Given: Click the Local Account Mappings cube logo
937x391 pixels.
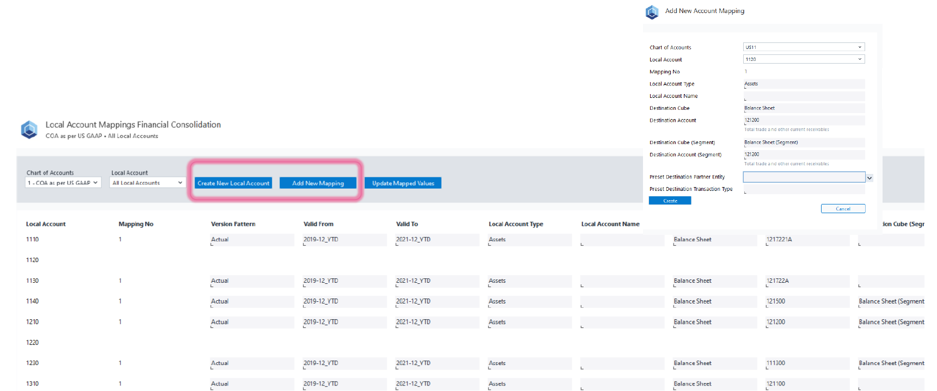Looking at the screenshot, I should tap(29, 129).
